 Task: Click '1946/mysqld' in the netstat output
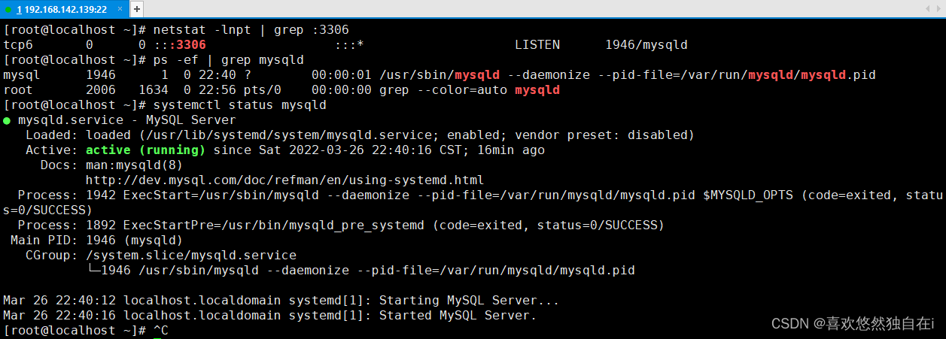(x=646, y=45)
